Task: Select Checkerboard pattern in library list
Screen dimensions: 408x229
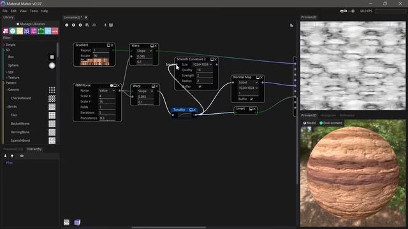Action: point(21,98)
